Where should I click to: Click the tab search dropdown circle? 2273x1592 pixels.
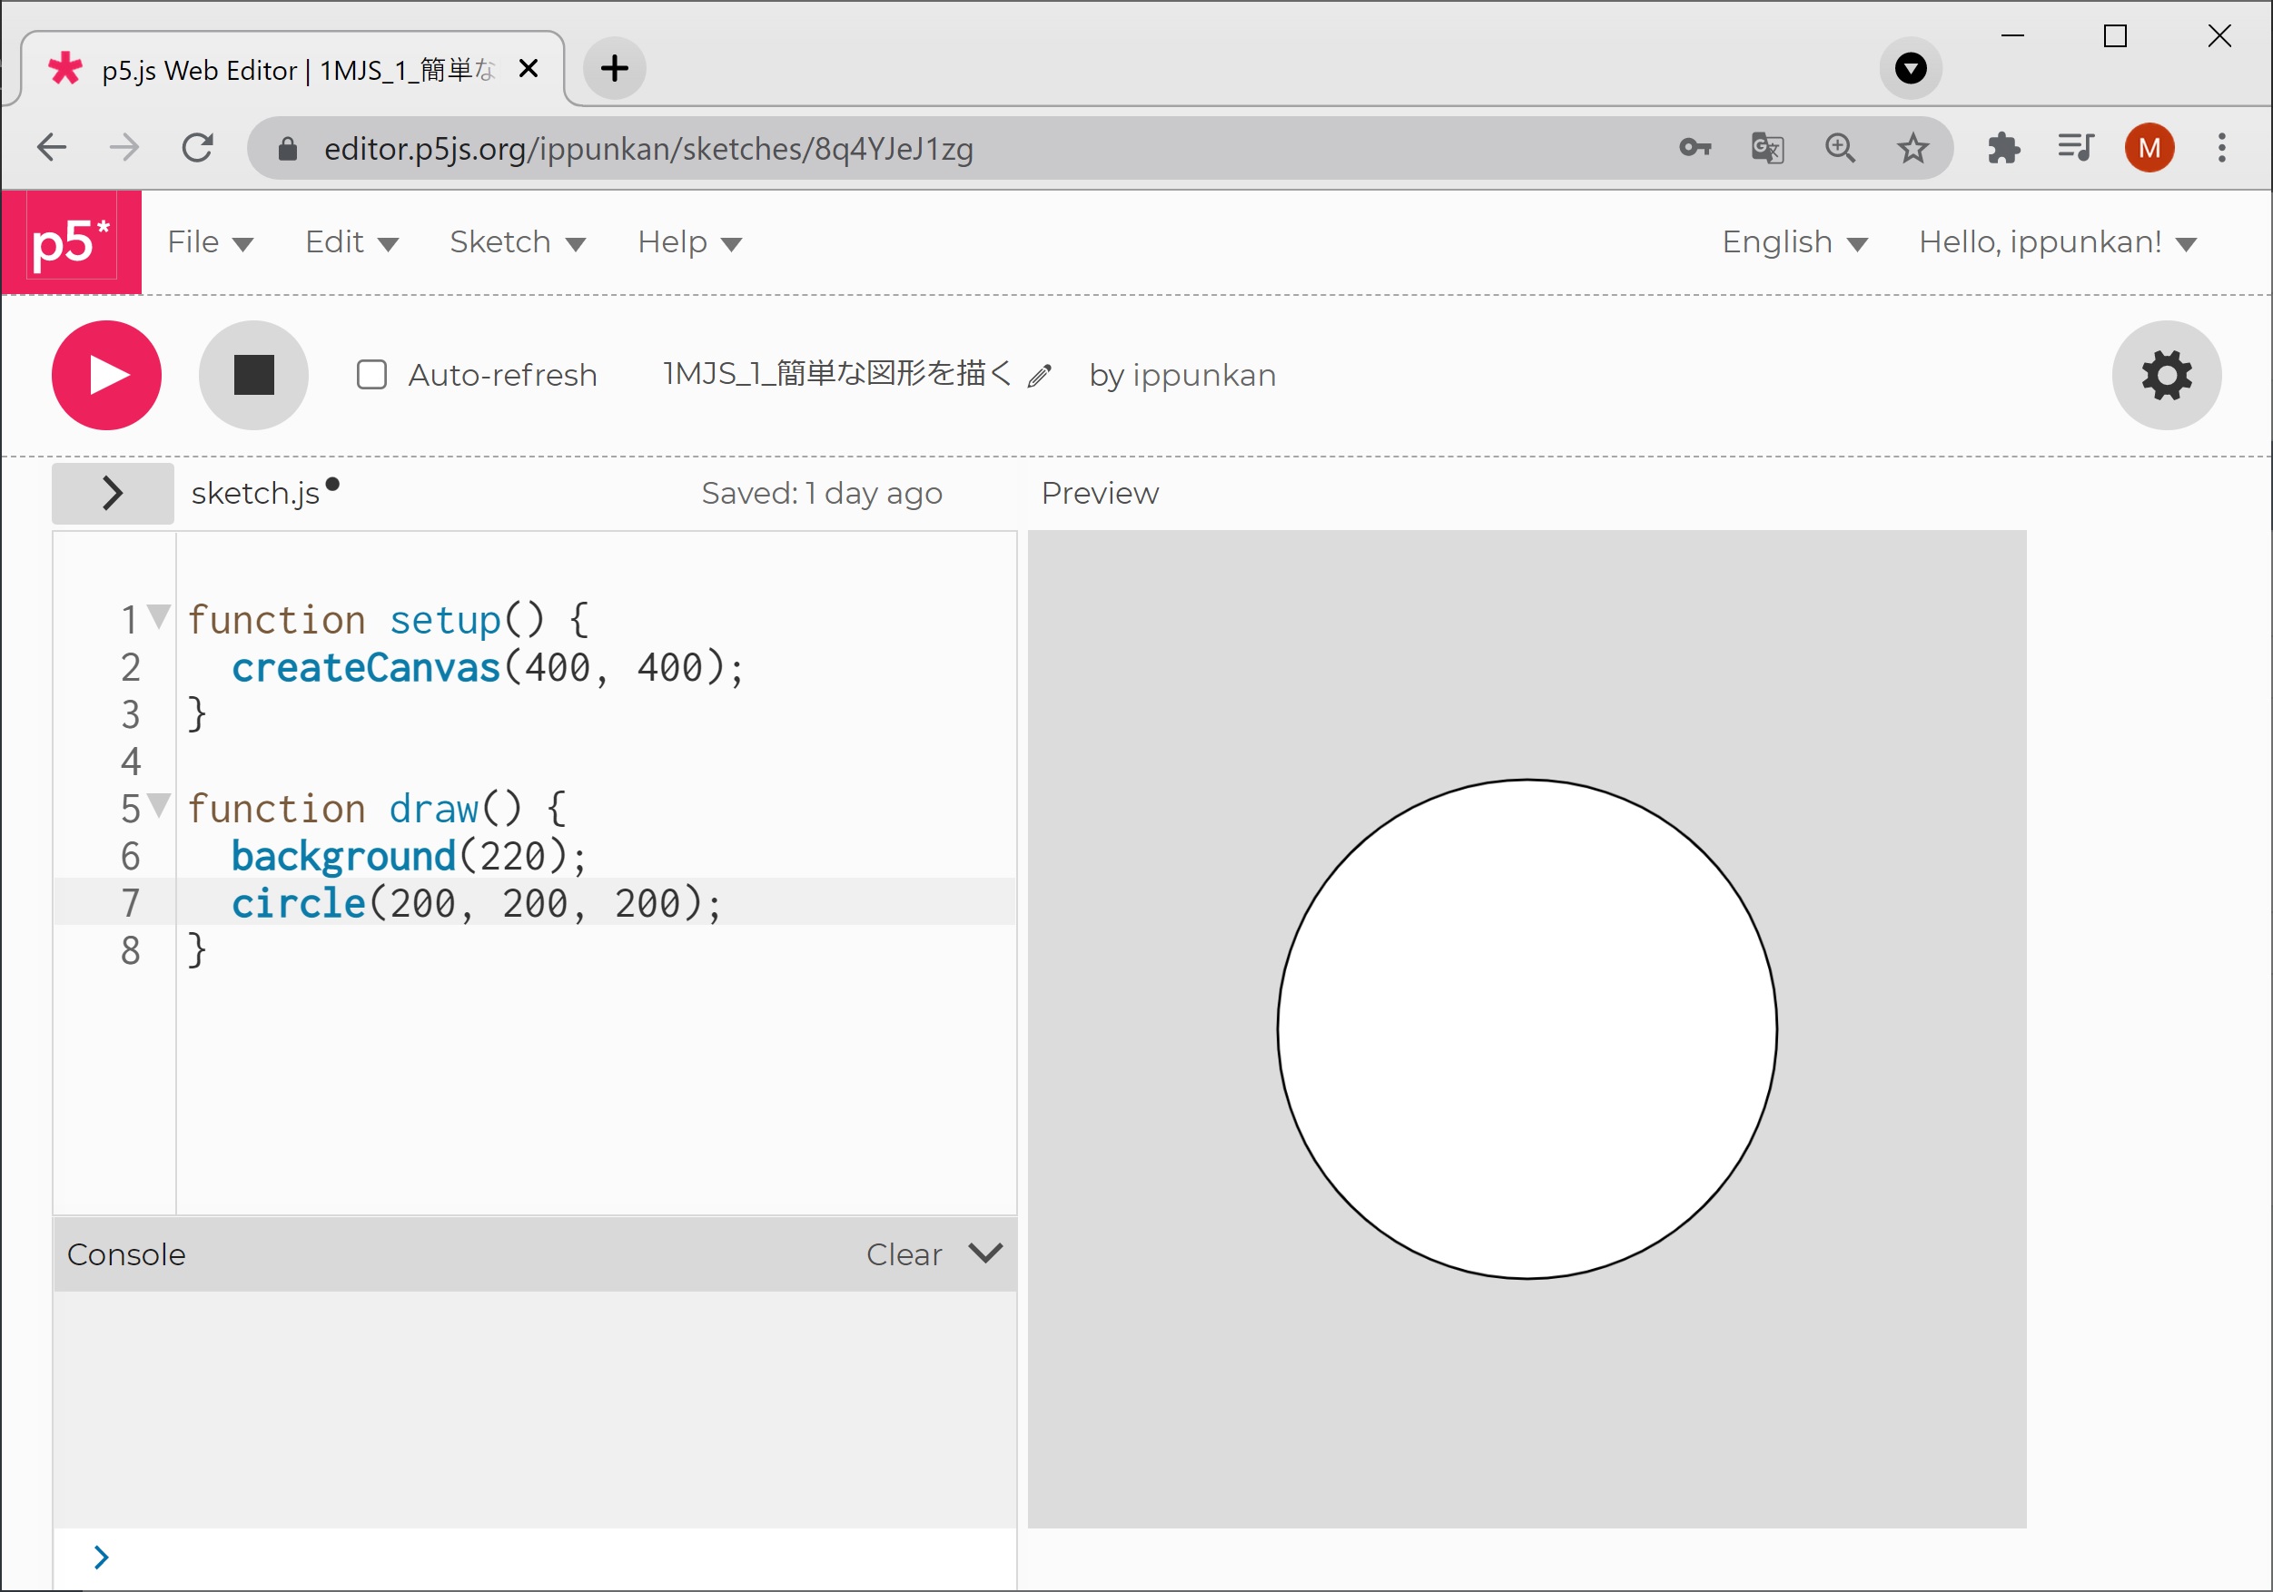tap(1911, 68)
